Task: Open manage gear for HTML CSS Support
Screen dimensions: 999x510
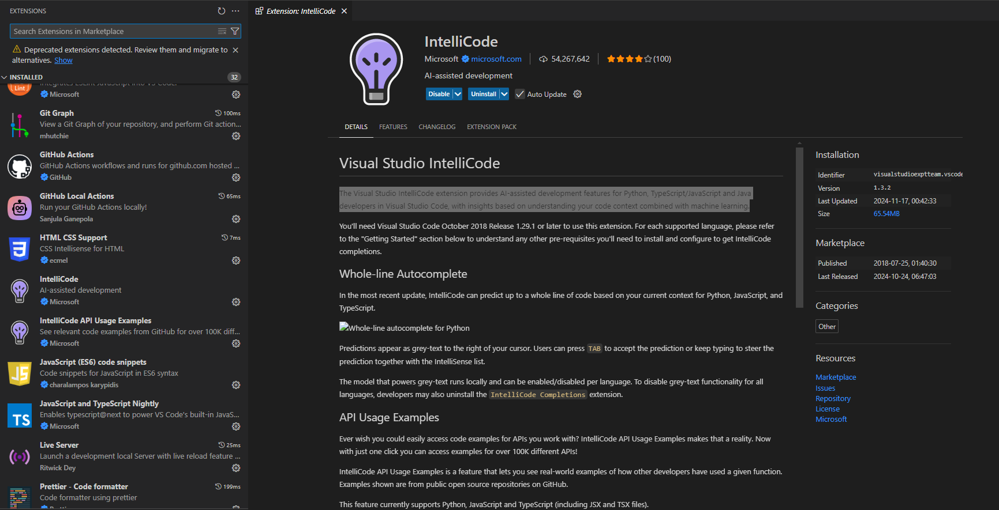Action: pos(236,260)
